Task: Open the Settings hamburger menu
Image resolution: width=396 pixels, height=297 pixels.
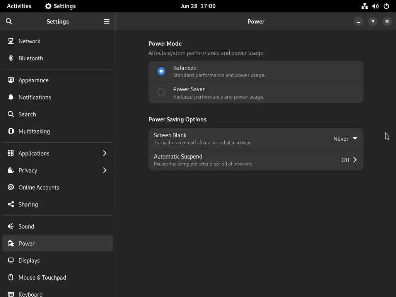Action: (107, 22)
